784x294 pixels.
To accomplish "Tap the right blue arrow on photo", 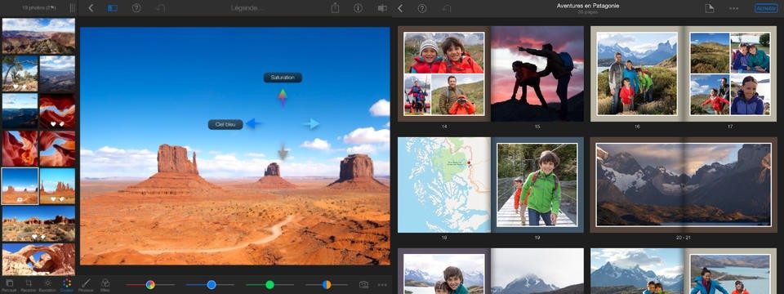I will (311, 123).
